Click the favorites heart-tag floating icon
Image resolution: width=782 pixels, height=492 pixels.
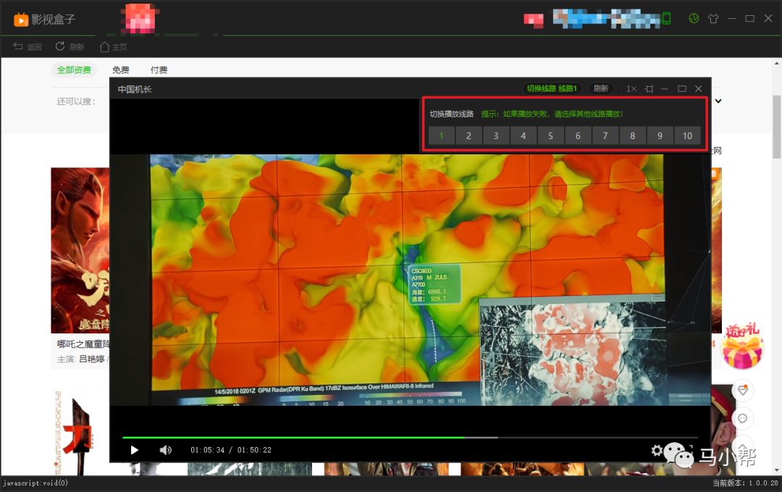(x=743, y=391)
